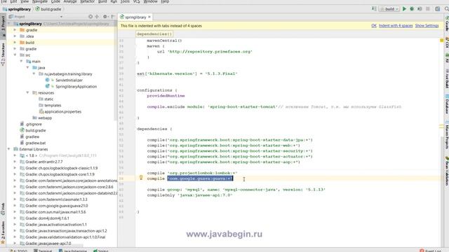
Task: Open the Build menu
Action: (x=102, y=1)
